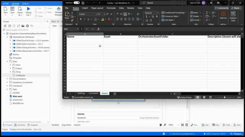Increase font size with the larger A
This screenshot has width=245, height=137.
point(108,14)
